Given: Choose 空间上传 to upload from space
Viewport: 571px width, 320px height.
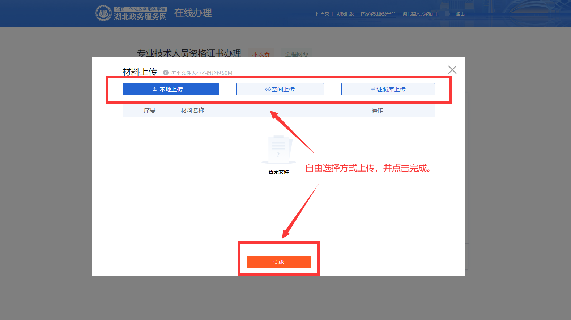Looking at the screenshot, I should (280, 89).
